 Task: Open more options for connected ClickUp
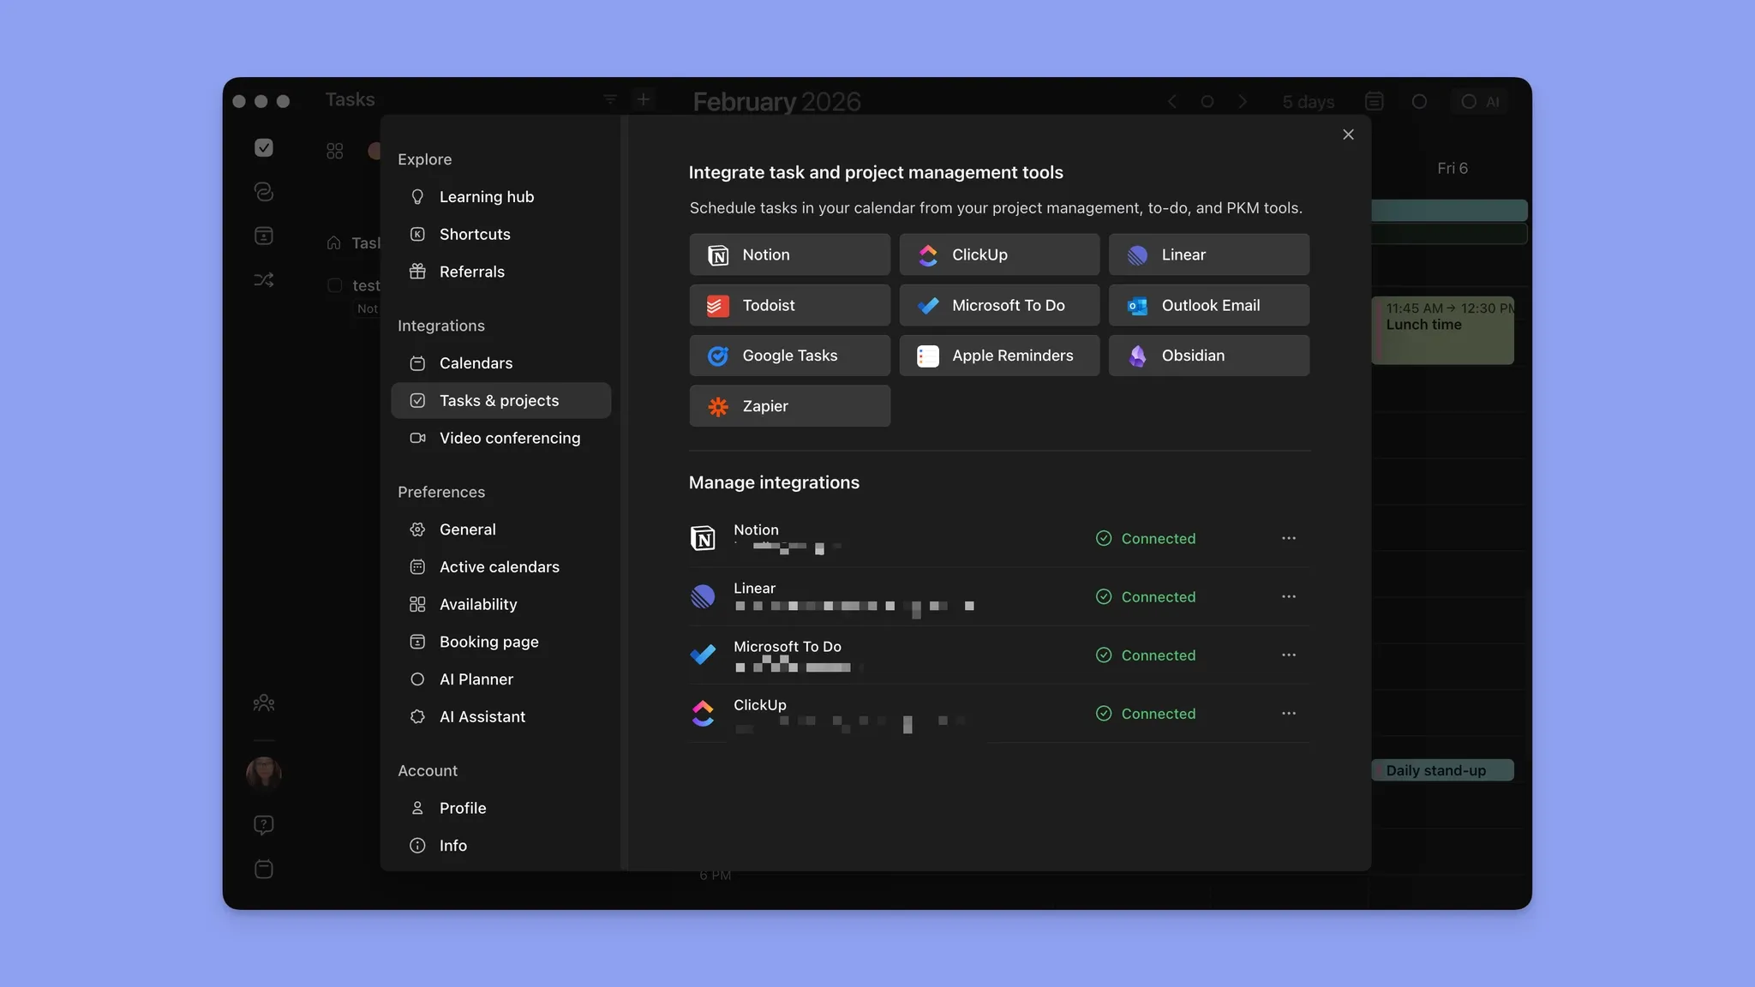coord(1289,713)
